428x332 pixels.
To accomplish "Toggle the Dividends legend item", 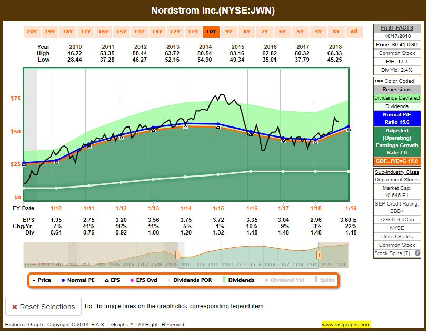I will (x=238, y=280).
